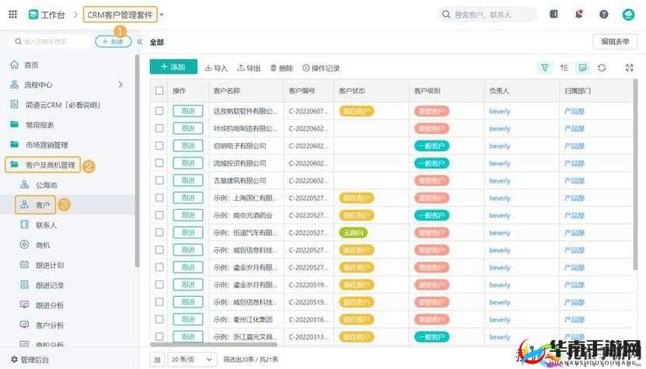Tick checkbox for 吉星建筑有限公司 row
The image size is (646, 369).
tap(159, 180)
